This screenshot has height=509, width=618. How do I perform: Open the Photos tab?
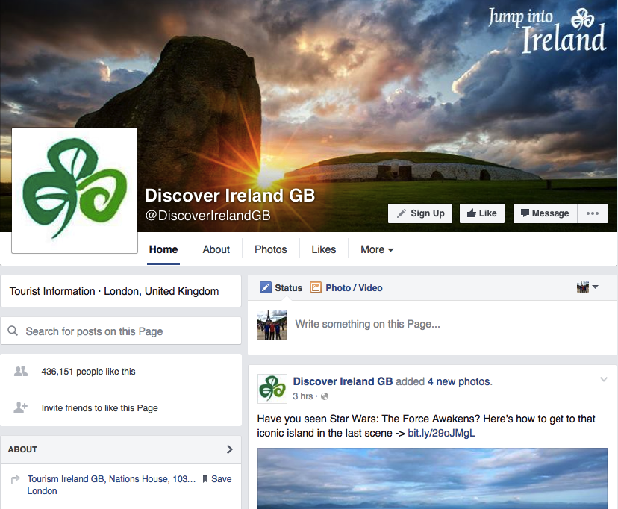tap(271, 249)
